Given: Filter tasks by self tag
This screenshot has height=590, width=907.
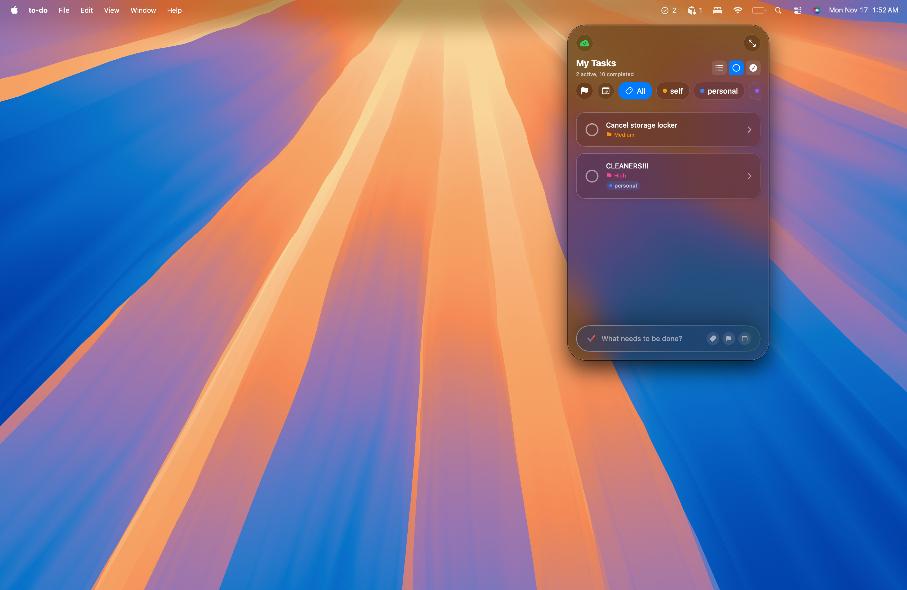Looking at the screenshot, I should [673, 91].
